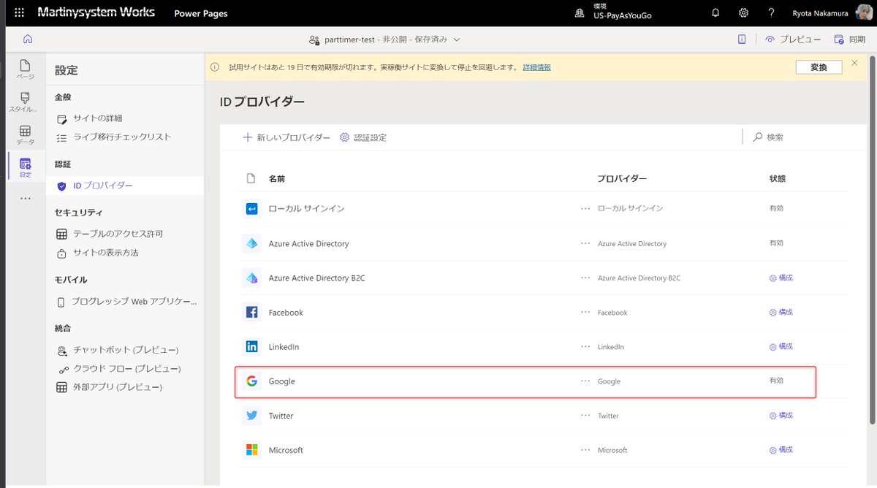Viewport: 877px width, 488px height.
Task: Click the vertical page scrollbar
Action: click(x=873, y=241)
